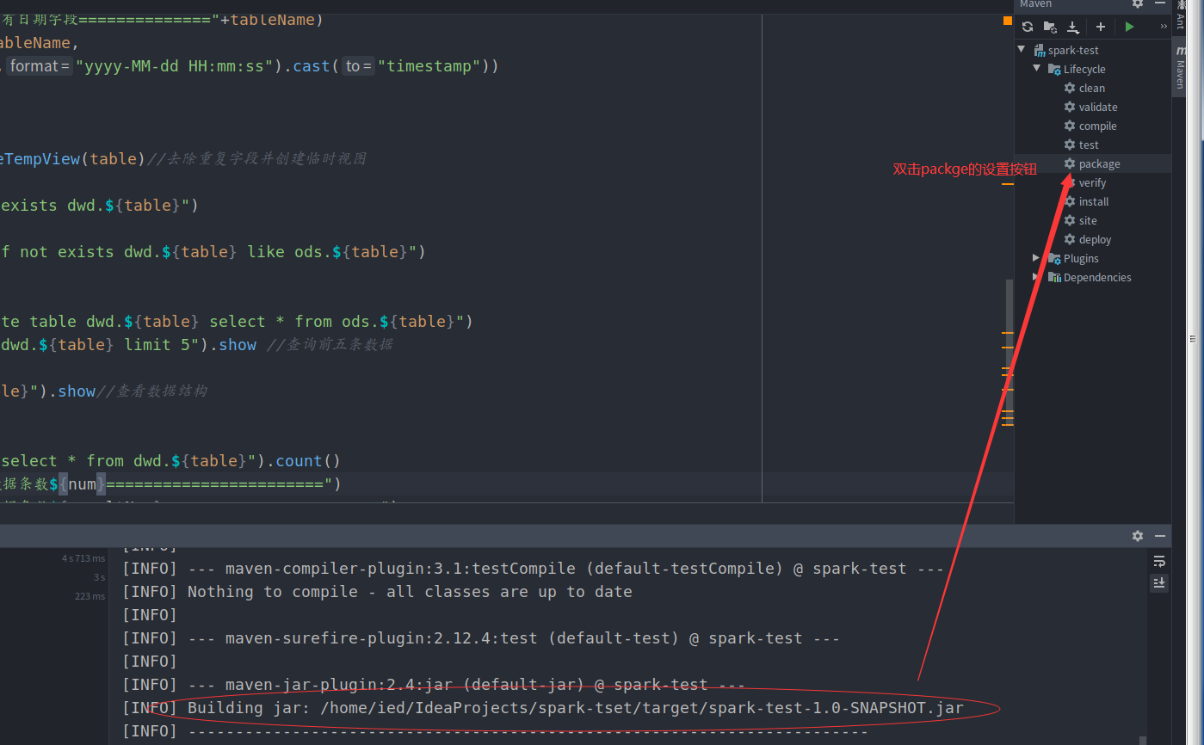The height and width of the screenshot is (745, 1204).
Task: Collapse the spark-test project node
Action: point(1022,50)
